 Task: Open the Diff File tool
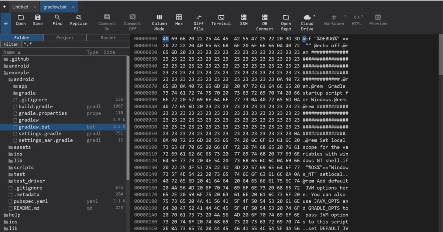[x=199, y=23]
